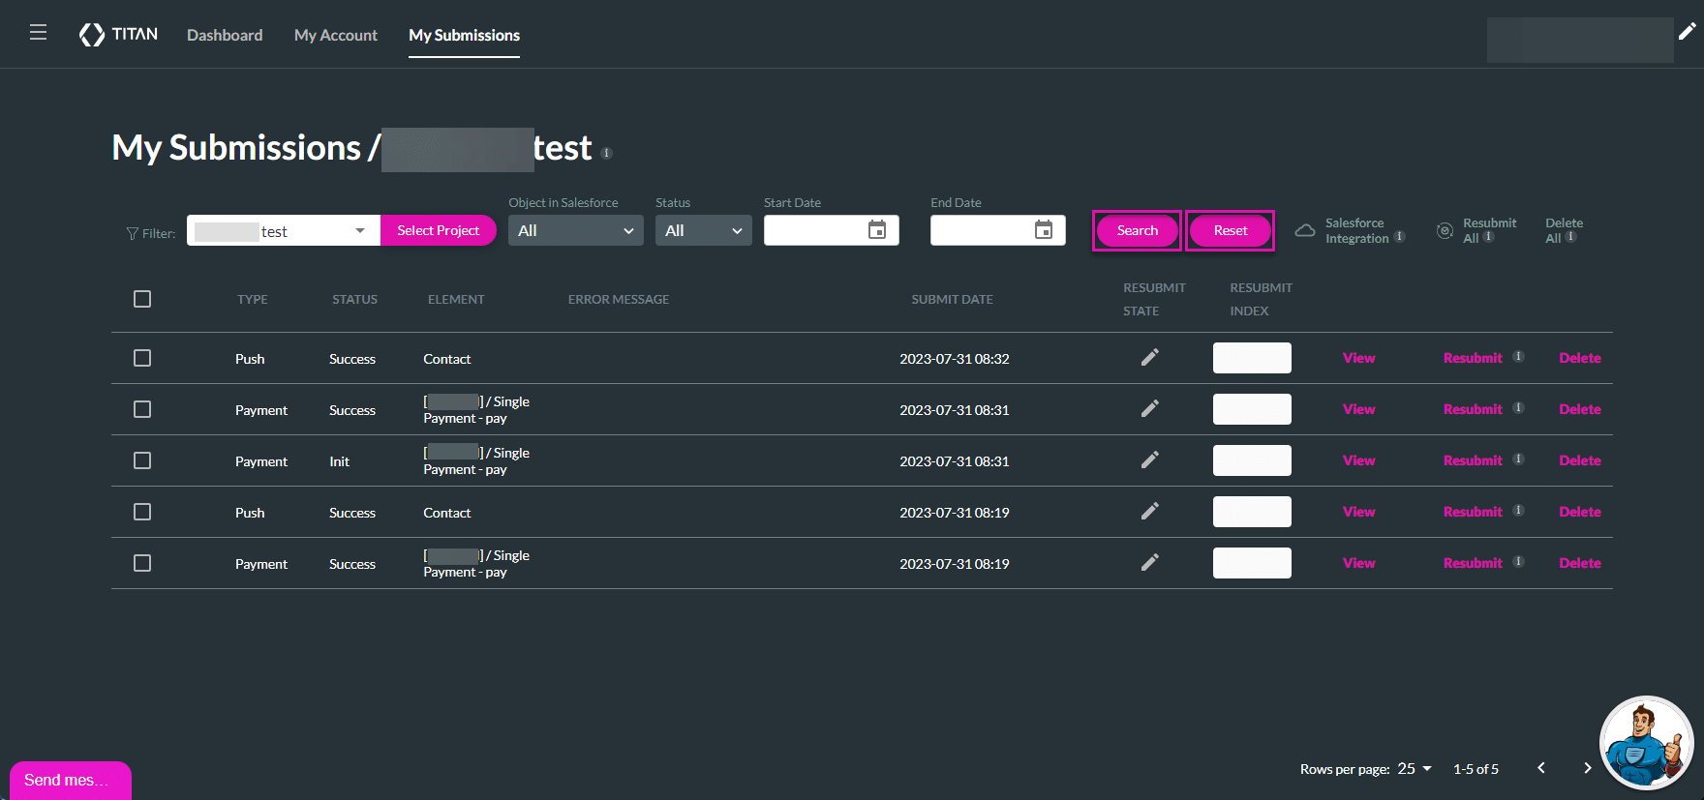
Task: Switch to the Dashboard tab
Action: pyautogui.click(x=225, y=35)
